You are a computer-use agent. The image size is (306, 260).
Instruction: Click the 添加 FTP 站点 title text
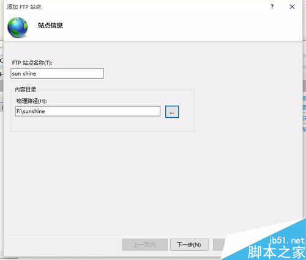[24, 7]
